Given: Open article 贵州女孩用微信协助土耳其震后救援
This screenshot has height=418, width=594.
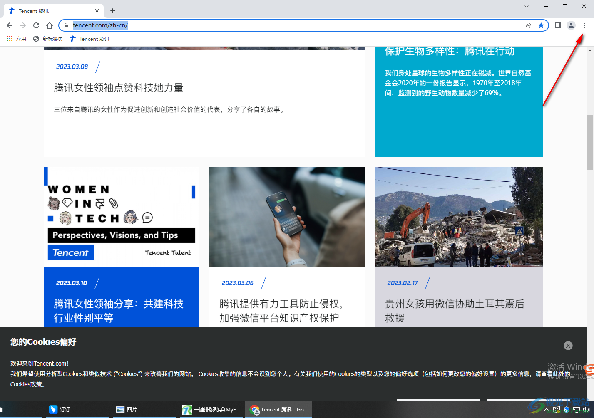Looking at the screenshot, I should point(455,311).
